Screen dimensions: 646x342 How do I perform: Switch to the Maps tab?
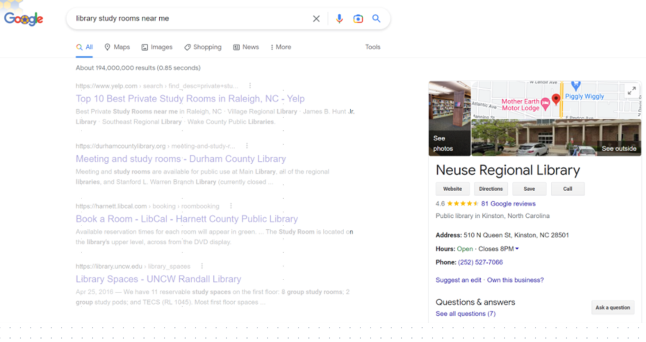[x=117, y=47]
